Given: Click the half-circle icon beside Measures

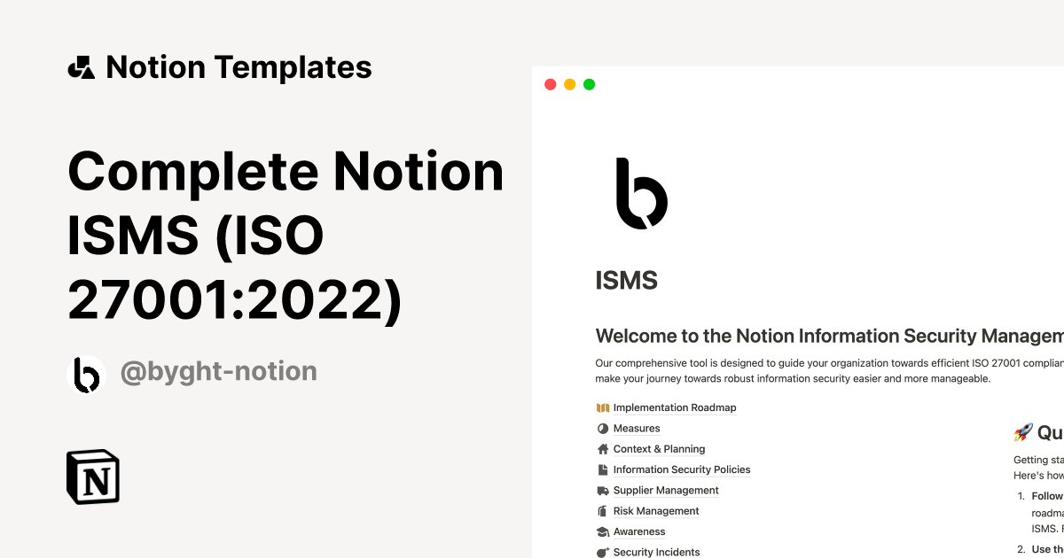Looking at the screenshot, I should click(602, 428).
